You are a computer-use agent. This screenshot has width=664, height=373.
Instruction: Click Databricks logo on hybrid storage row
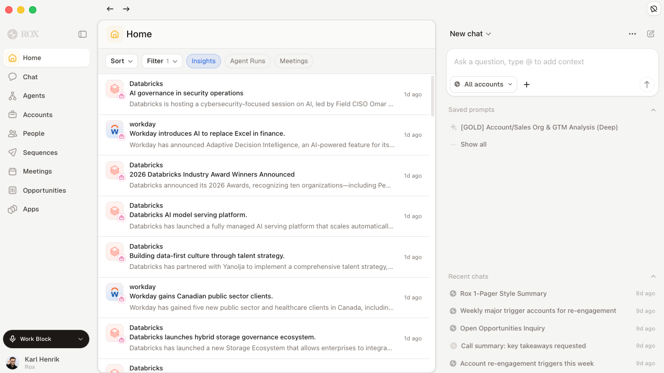point(115,333)
